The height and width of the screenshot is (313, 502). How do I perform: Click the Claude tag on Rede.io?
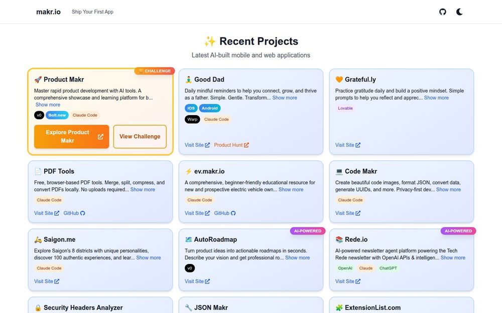pos(365,268)
